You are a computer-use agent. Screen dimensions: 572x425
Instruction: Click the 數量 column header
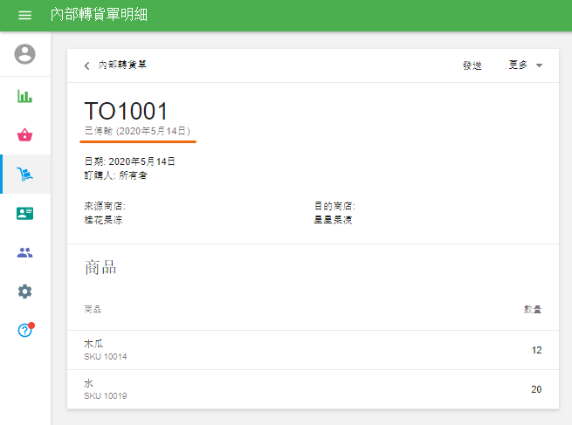coord(532,310)
